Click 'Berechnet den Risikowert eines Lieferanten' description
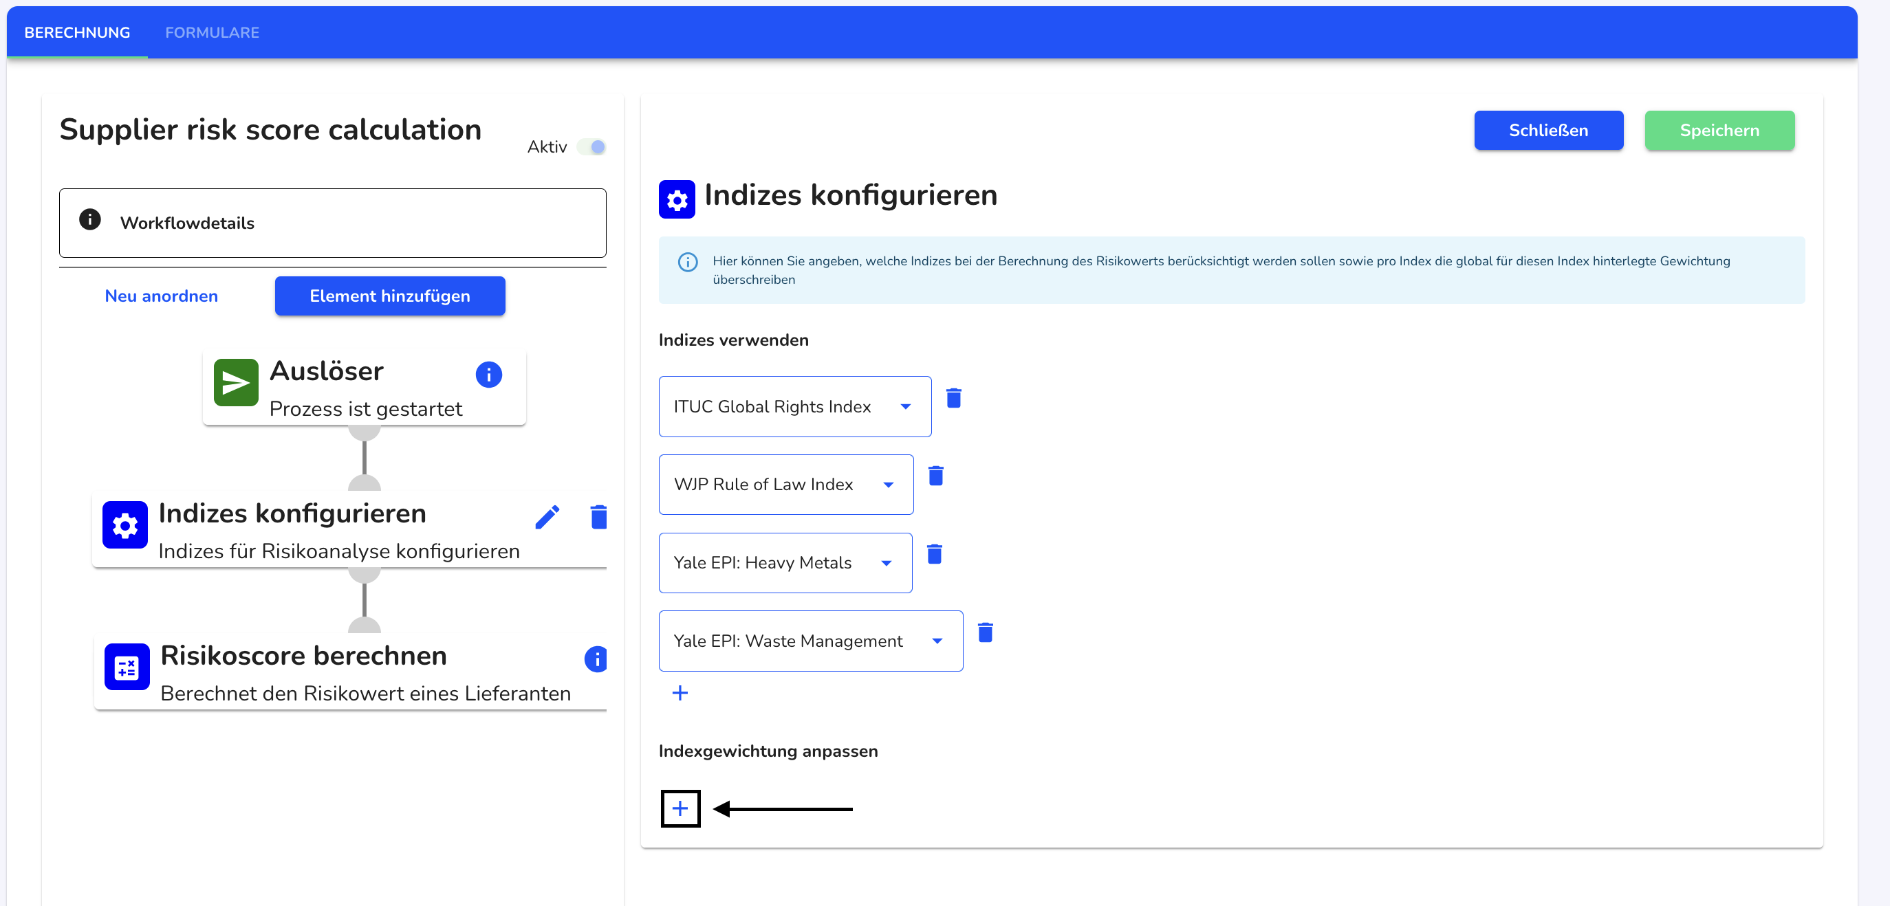Viewport: 1890px width, 906px height. coord(365,693)
